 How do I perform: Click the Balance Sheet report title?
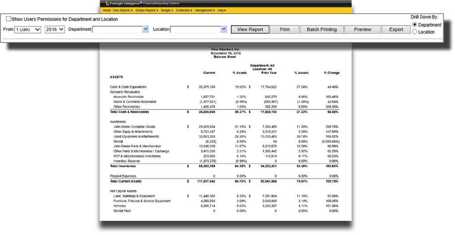(x=225, y=57)
